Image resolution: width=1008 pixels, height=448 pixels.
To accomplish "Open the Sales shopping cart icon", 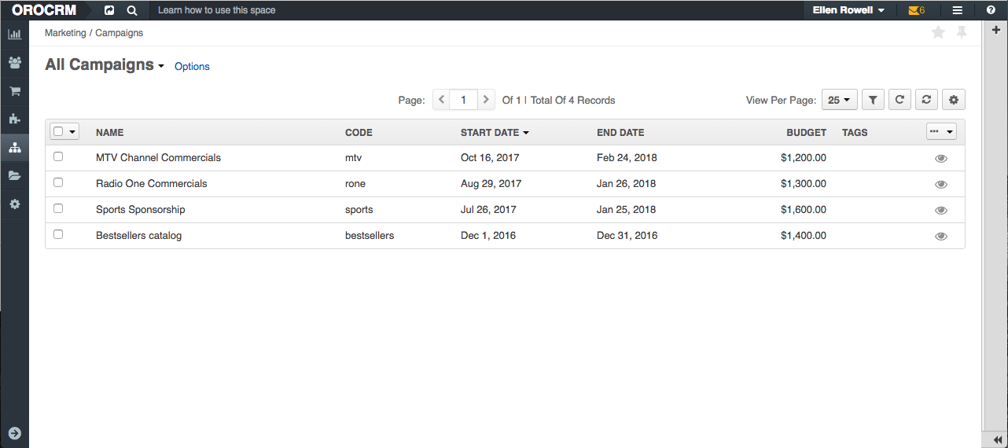I will point(14,91).
